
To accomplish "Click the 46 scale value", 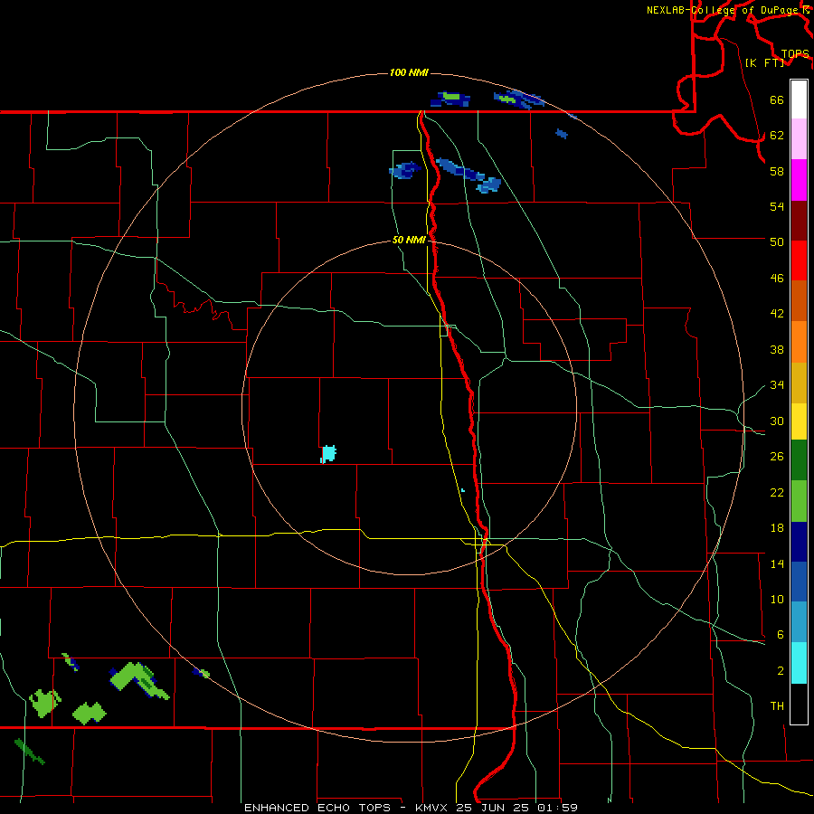I will click(777, 279).
